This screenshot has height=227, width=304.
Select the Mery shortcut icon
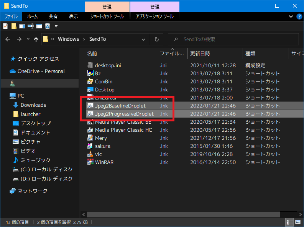[x=90, y=138]
